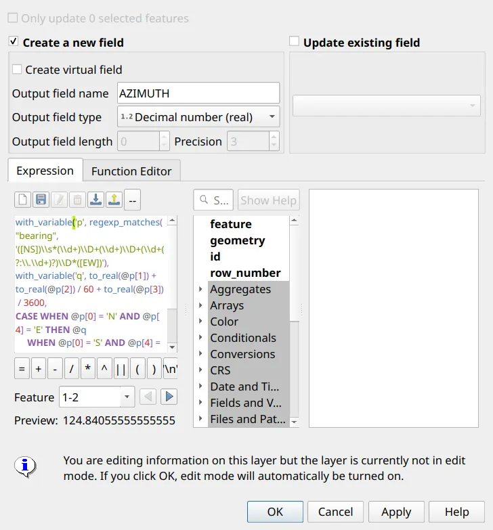Insert the string concatenation || operator
493x530 pixels.
click(x=121, y=368)
